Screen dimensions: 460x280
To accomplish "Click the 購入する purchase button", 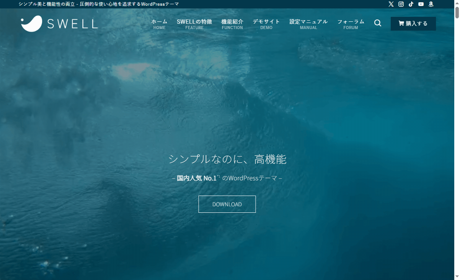I will pos(413,24).
